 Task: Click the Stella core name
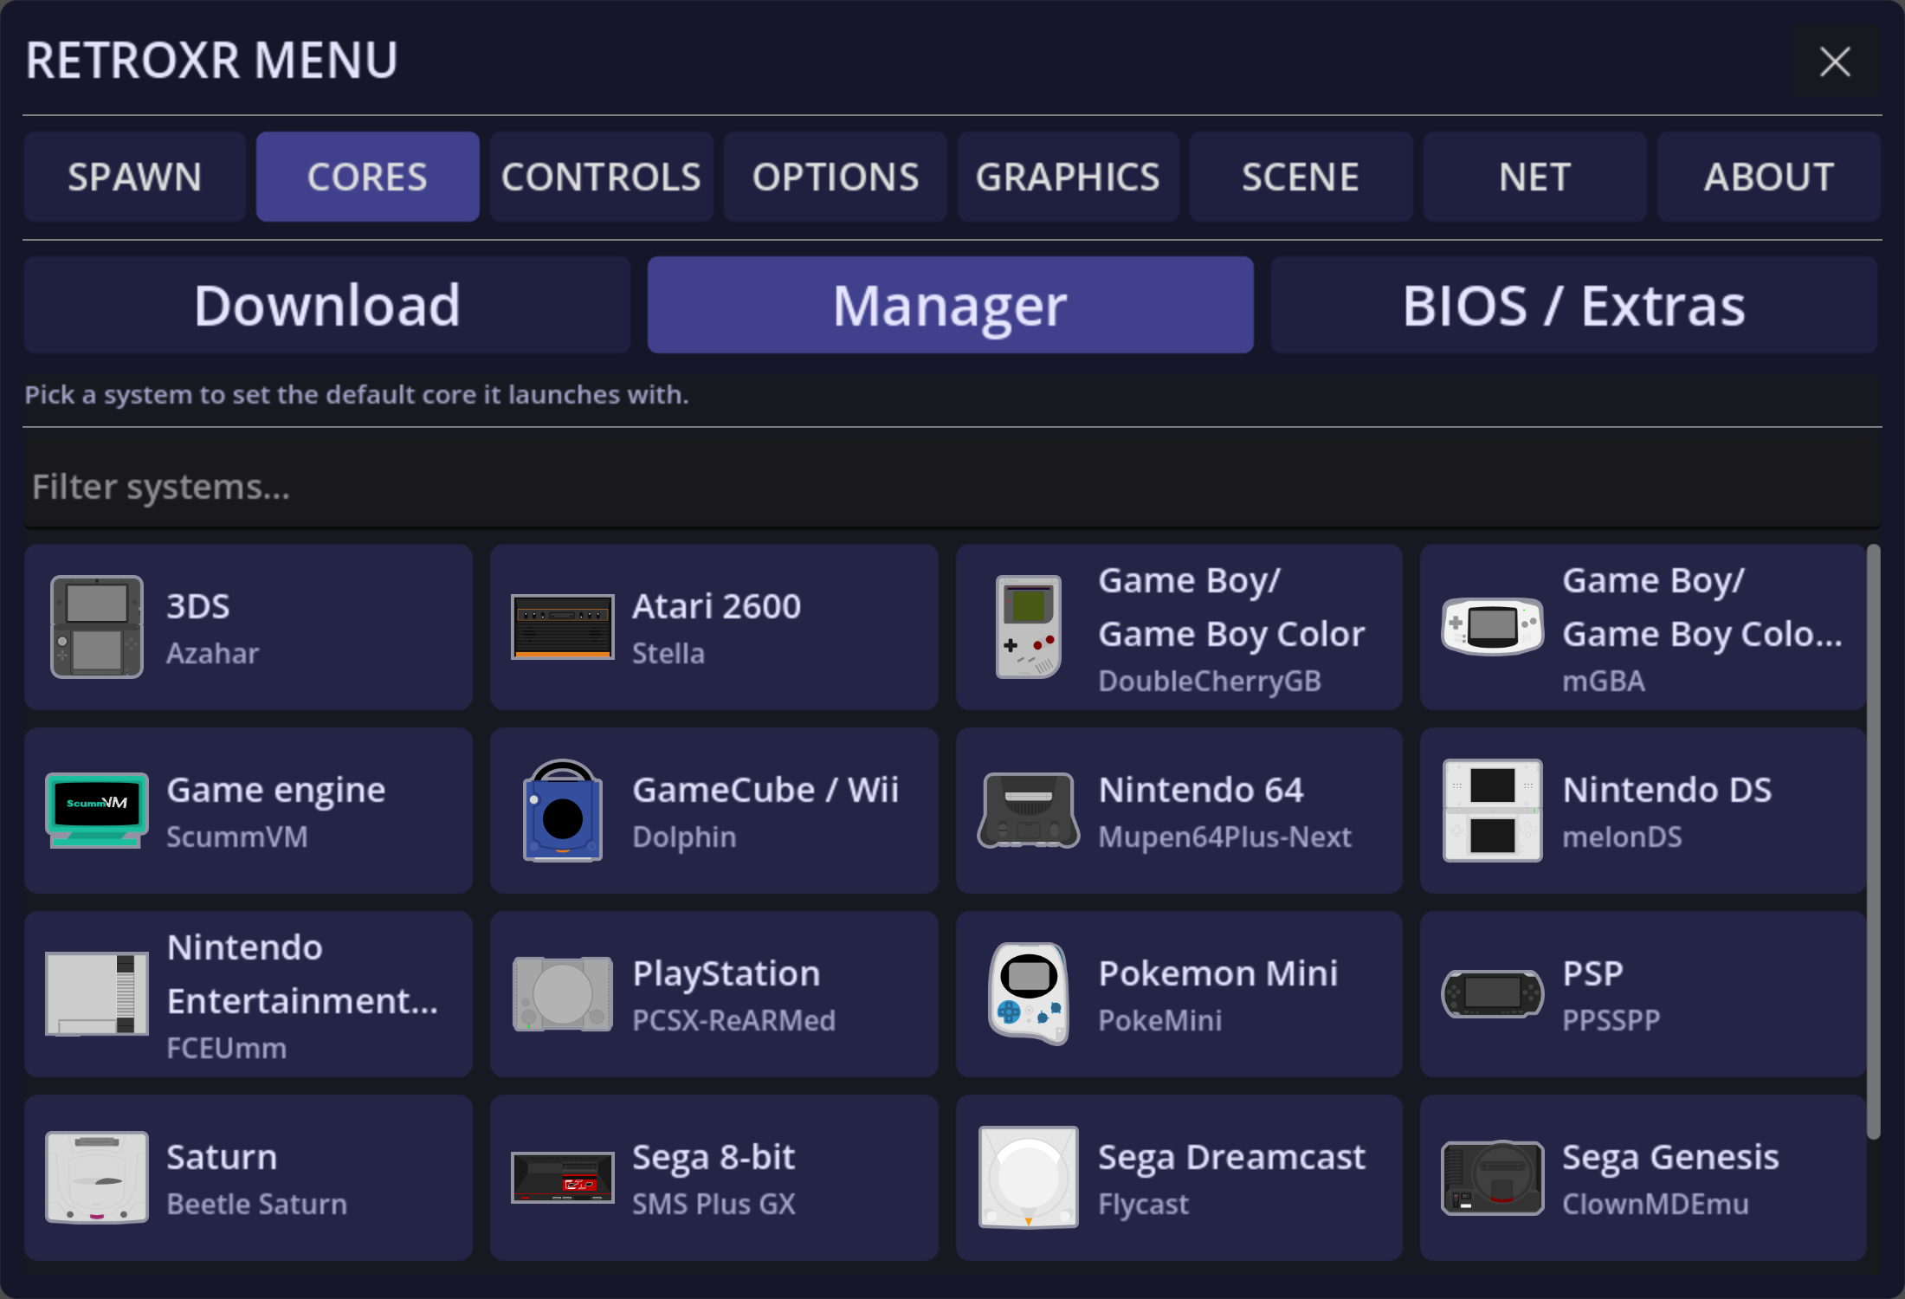pyautogui.click(x=668, y=653)
